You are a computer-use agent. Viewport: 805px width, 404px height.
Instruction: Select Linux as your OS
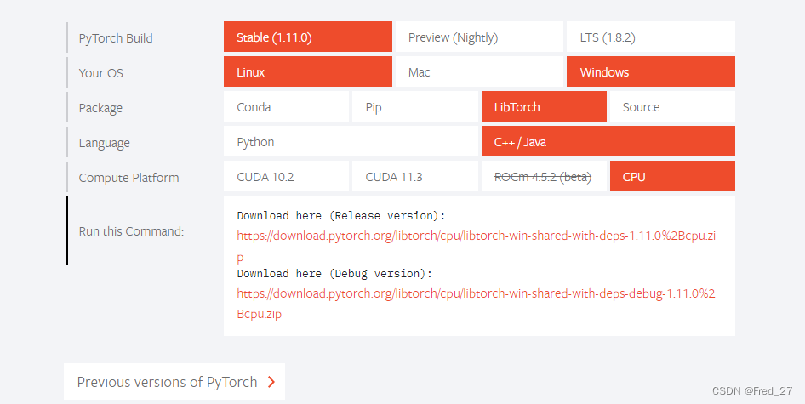click(x=307, y=71)
